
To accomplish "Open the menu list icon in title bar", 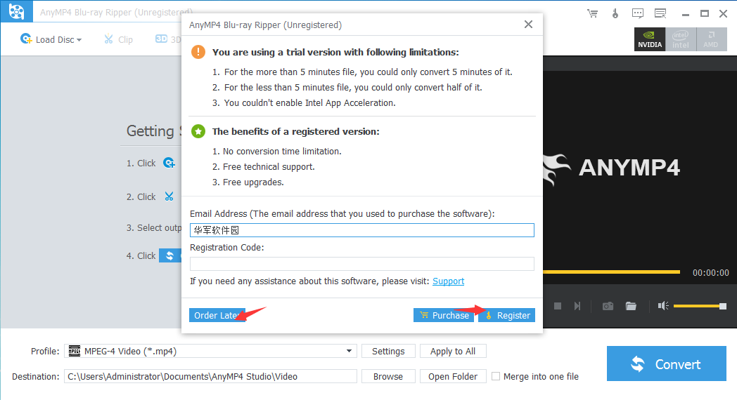I will pyautogui.click(x=660, y=13).
